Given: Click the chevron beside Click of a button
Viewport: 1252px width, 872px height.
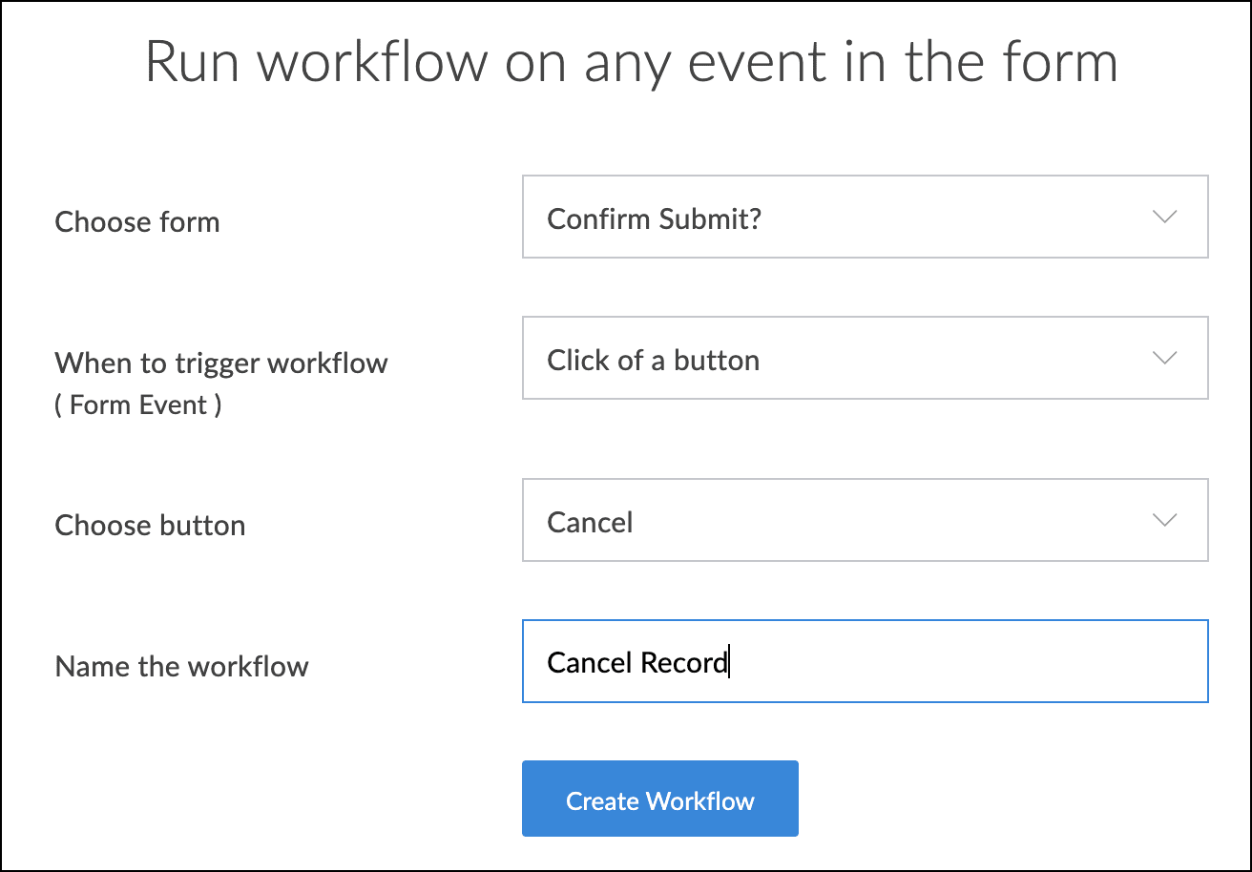Looking at the screenshot, I should pyautogui.click(x=1164, y=358).
